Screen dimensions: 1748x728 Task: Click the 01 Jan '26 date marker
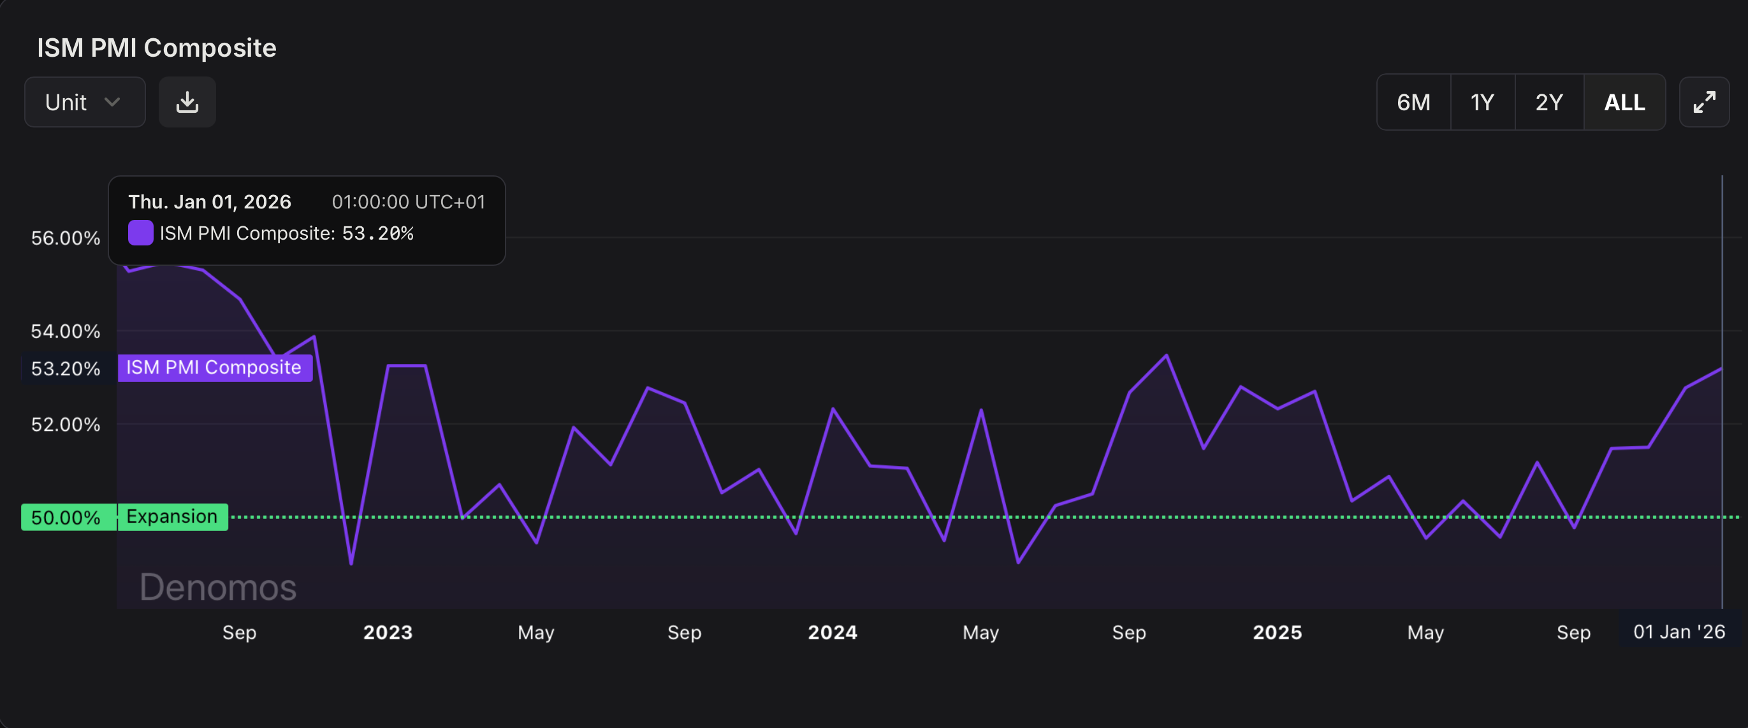[1678, 632]
